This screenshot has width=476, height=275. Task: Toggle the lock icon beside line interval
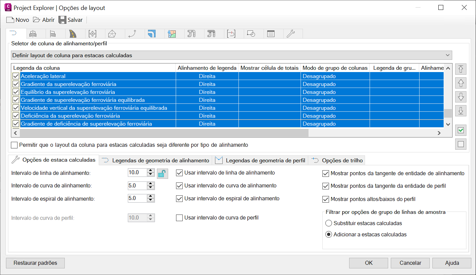pos(162,173)
